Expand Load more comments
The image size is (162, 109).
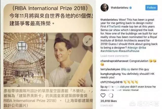click(114, 56)
